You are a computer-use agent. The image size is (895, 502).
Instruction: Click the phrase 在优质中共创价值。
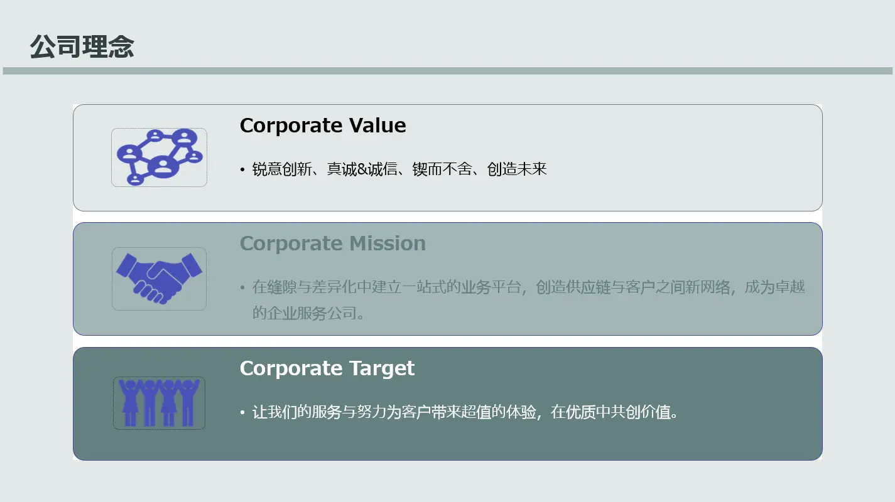pos(615,412)
